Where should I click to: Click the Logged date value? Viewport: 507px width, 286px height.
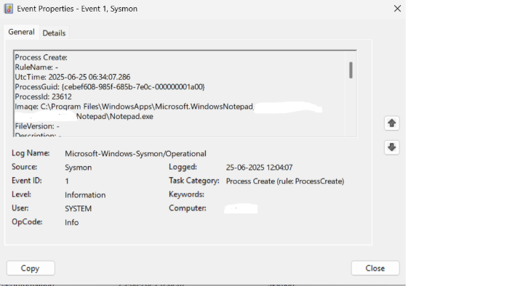pyautogui.click(x=260, y=168)
